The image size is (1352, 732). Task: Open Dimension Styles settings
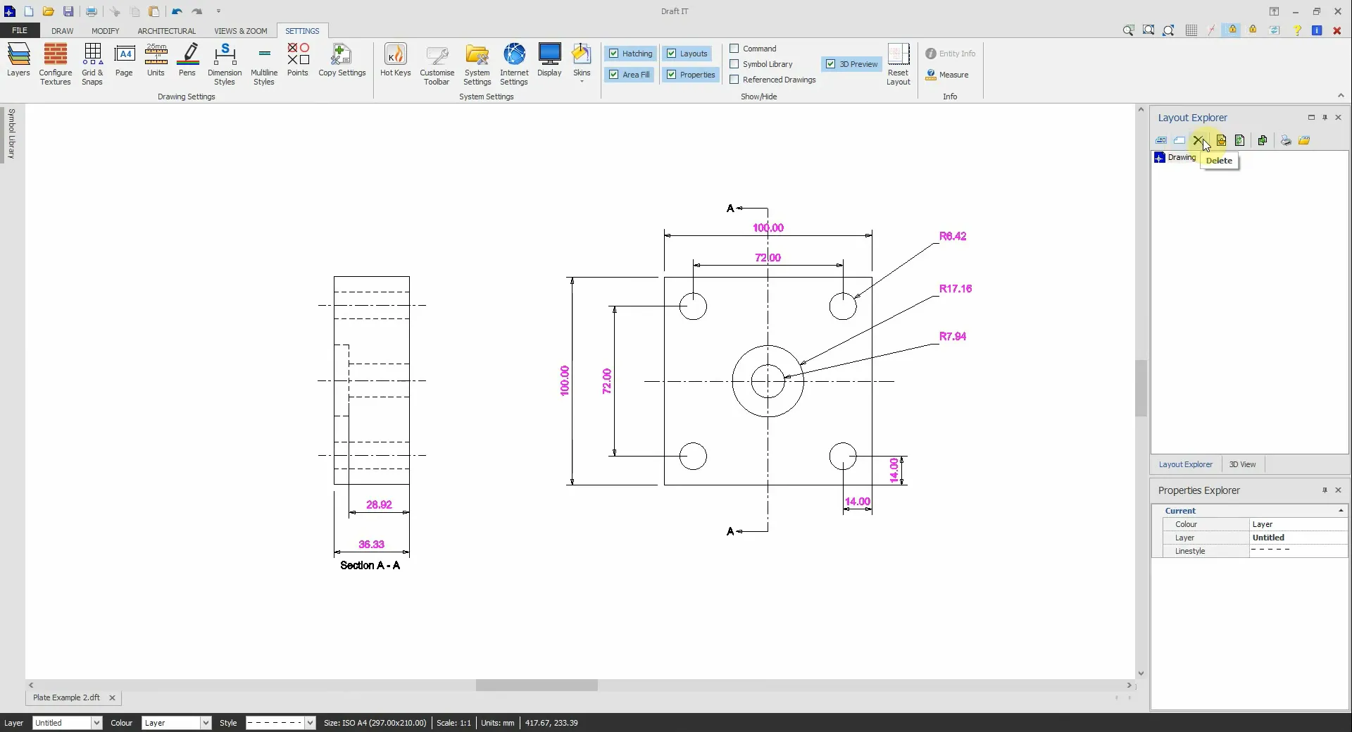(x=224, y=62)
